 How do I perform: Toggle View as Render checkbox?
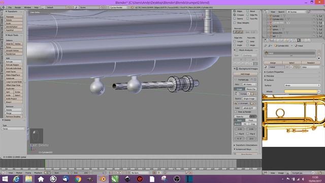[236, 112]
